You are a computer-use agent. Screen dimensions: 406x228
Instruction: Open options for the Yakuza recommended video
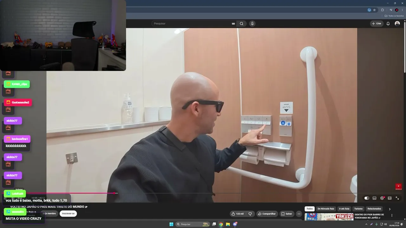pyautogui.click(x=392, y=215)
